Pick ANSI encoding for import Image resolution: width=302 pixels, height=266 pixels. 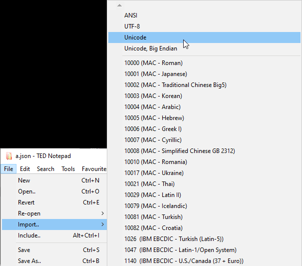pos(131,15)
